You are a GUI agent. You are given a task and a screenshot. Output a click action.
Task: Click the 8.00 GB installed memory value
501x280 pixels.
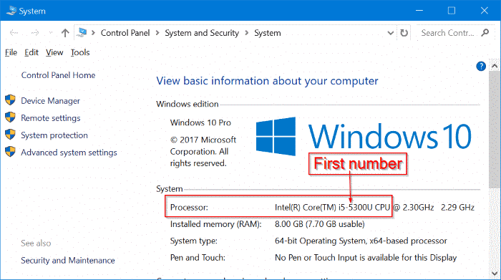[x=319, y=224]
